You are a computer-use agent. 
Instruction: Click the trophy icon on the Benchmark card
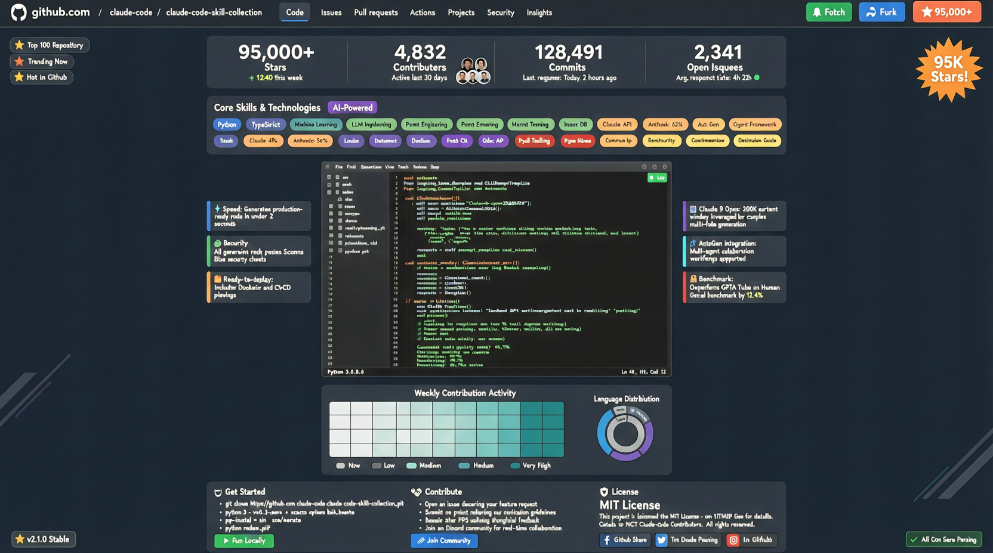pos(693,279)
